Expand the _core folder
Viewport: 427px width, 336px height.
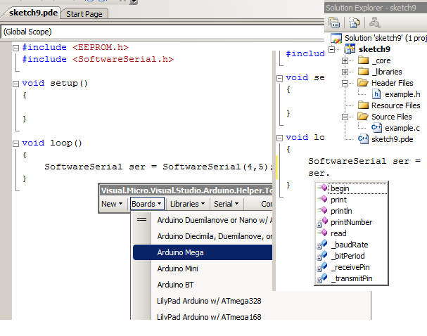tap(345, 60)
